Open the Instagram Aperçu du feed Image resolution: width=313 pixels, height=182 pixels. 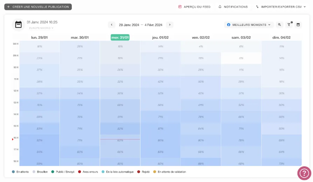(194, 7)
